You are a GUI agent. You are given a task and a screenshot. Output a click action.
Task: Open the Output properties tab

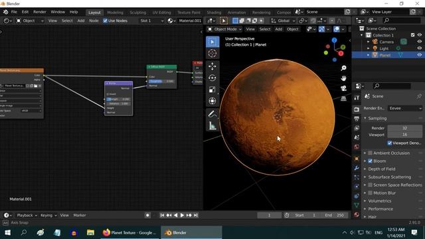(x=357, y=119)
